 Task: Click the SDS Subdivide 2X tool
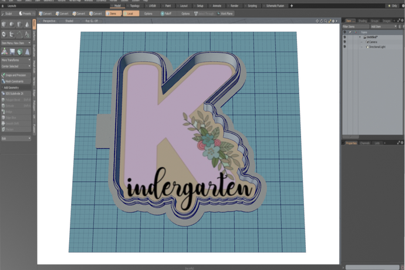click(16, 94)
